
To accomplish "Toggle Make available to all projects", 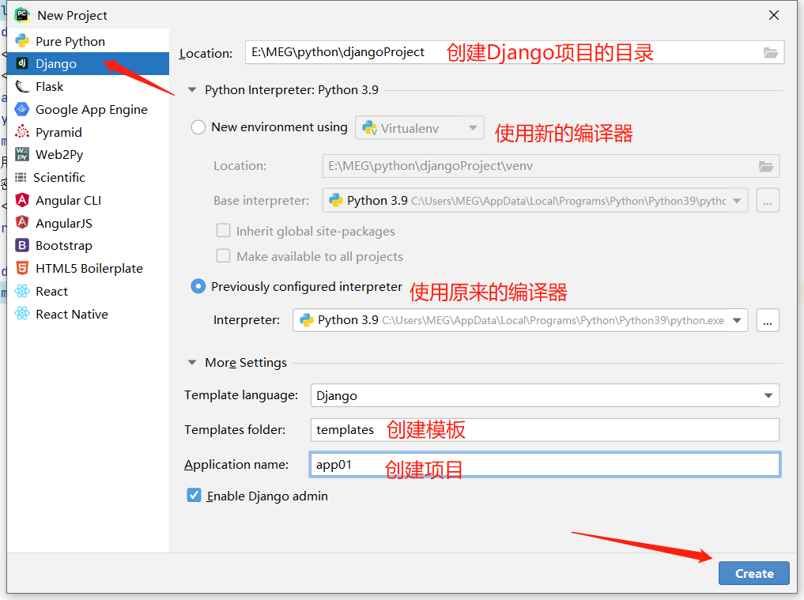I will click(x=223, y=255).
